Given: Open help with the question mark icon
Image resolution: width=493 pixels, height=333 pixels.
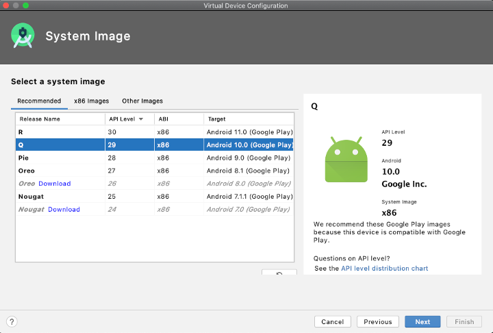Looking at the screenshot, I should [12, 321].
